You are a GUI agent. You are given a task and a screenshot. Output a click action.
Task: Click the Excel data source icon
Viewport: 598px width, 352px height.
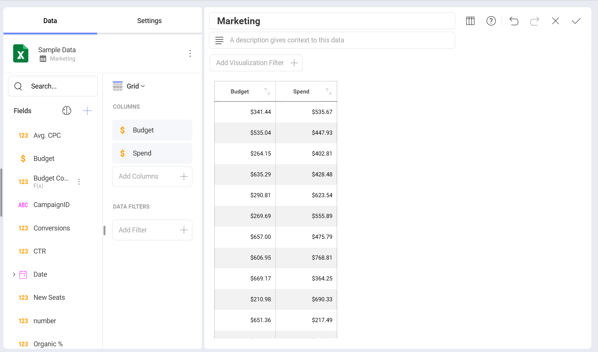21,53
